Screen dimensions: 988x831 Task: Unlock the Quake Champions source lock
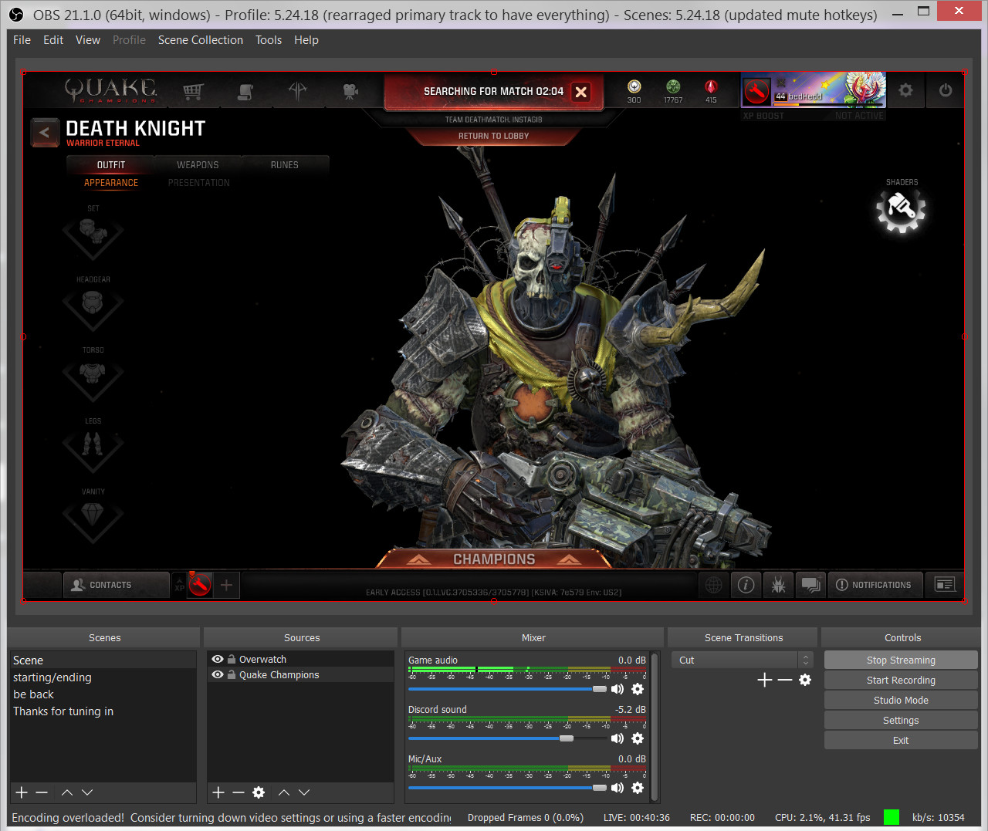tap(232, 674)
